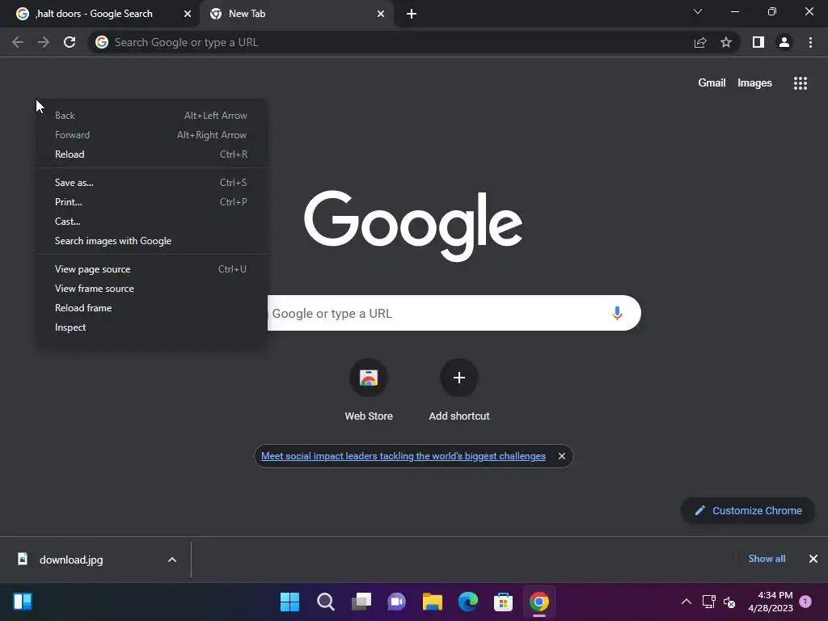Choose Search images with Google
Screen dimensions: 828x621
[x=151, y=241]
